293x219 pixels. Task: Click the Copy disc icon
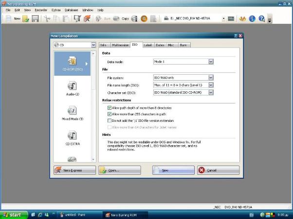click(116, 18)
